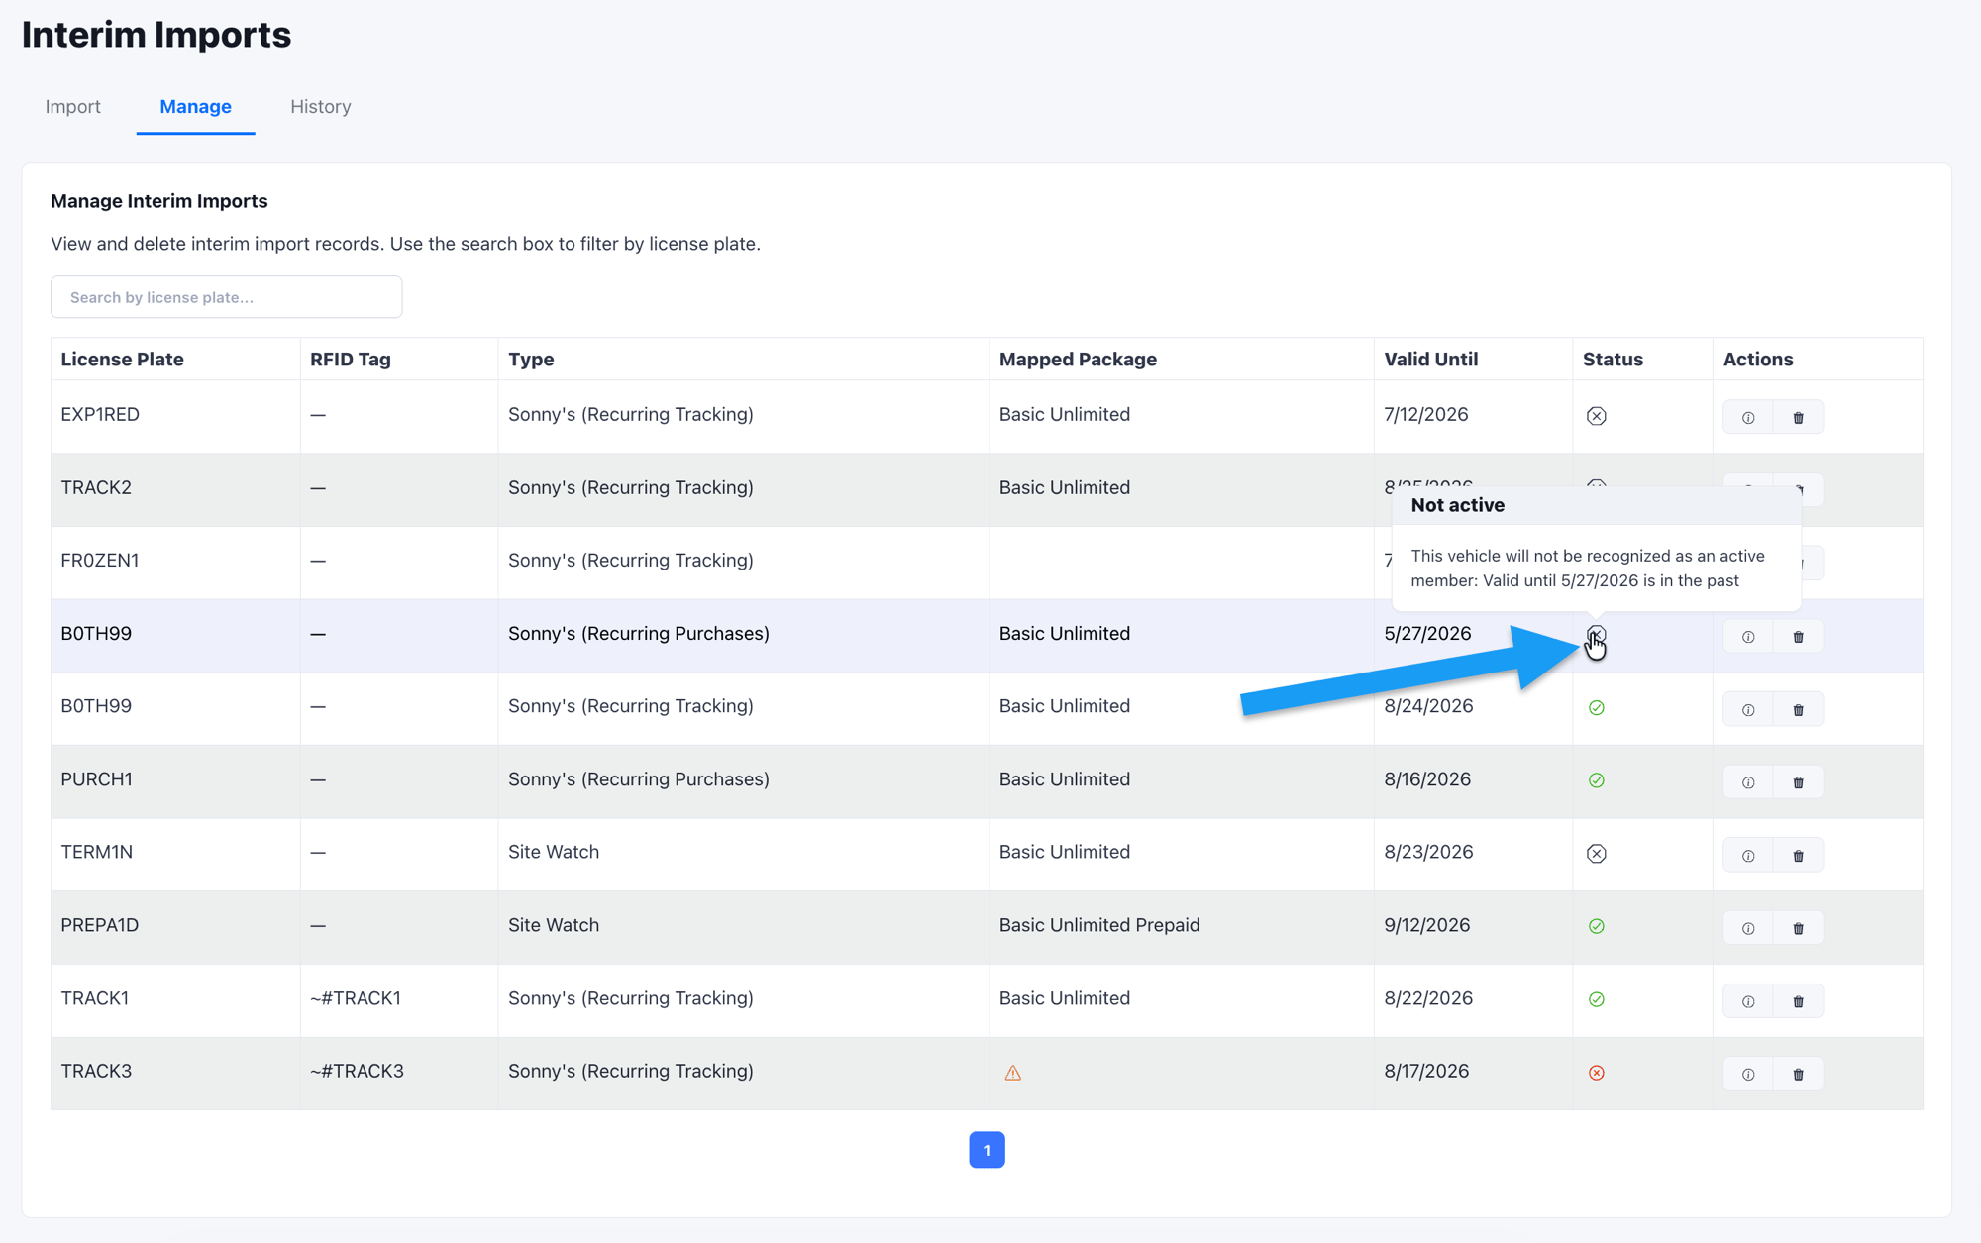Screen dimensions: 1981x1243
Task: Open the History tab
Action: point(320,106)
